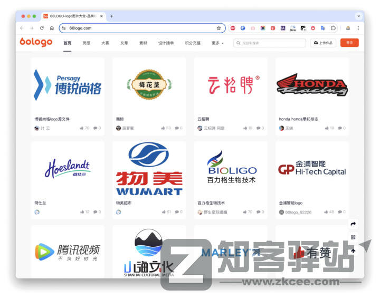Like the honda摩托标志 card
The image size is (380, 299).
[329, 128]
